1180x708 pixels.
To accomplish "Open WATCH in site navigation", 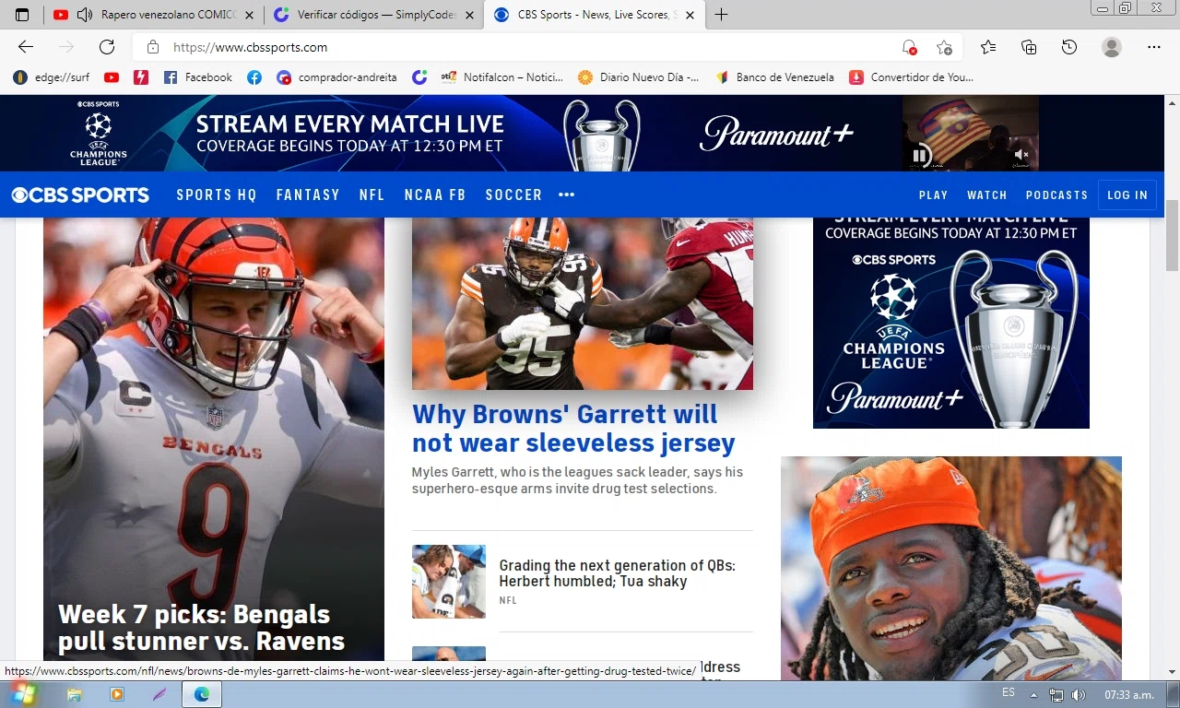I will point(986,195).
